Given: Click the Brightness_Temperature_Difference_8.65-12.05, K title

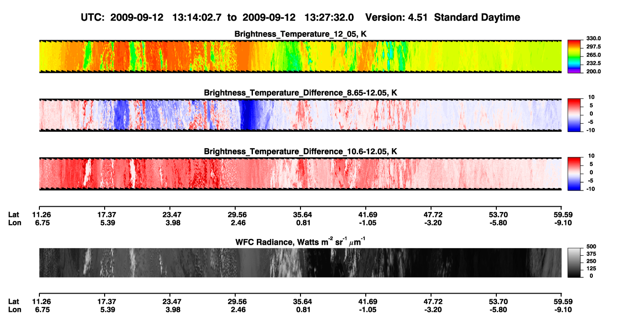Looking at the screenshot, I should (300, 92).
